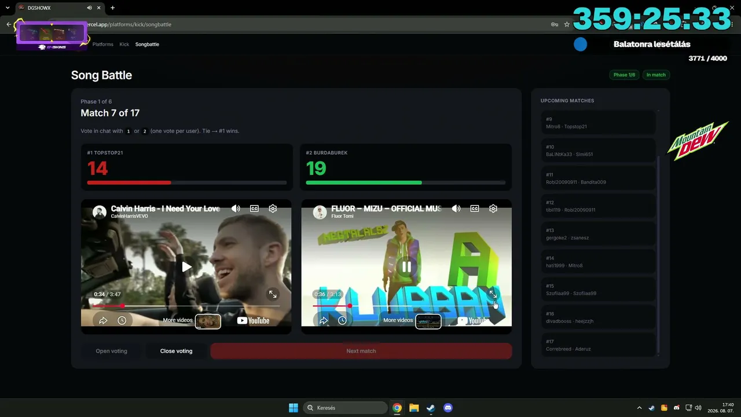Go to Kick in breadcrumb navigation

[124, 44]
